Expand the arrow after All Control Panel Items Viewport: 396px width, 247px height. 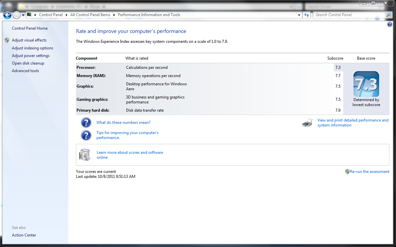[114, 15]
